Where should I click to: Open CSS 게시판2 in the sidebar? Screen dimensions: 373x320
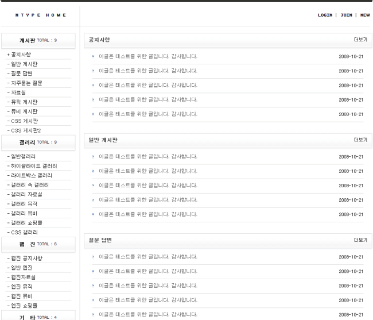pos(26,130)
